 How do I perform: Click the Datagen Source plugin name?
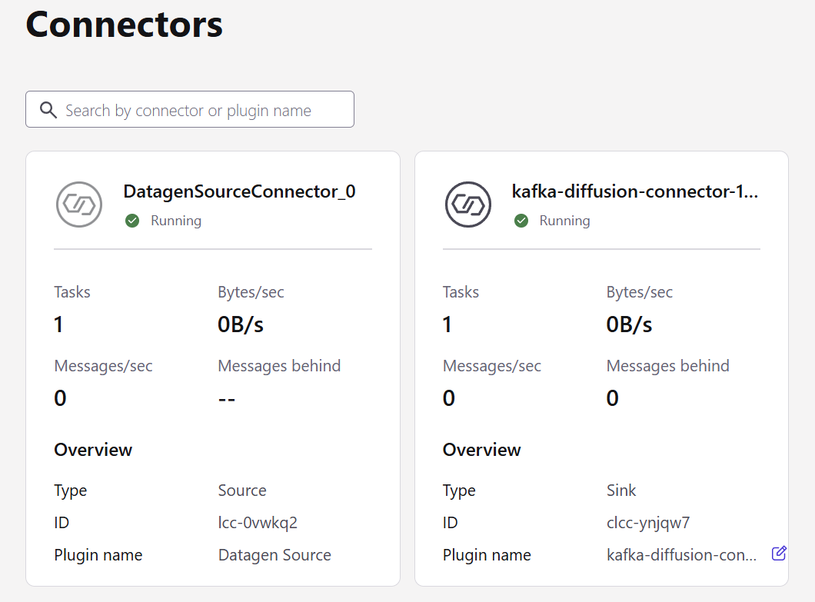tap(274, 555)
